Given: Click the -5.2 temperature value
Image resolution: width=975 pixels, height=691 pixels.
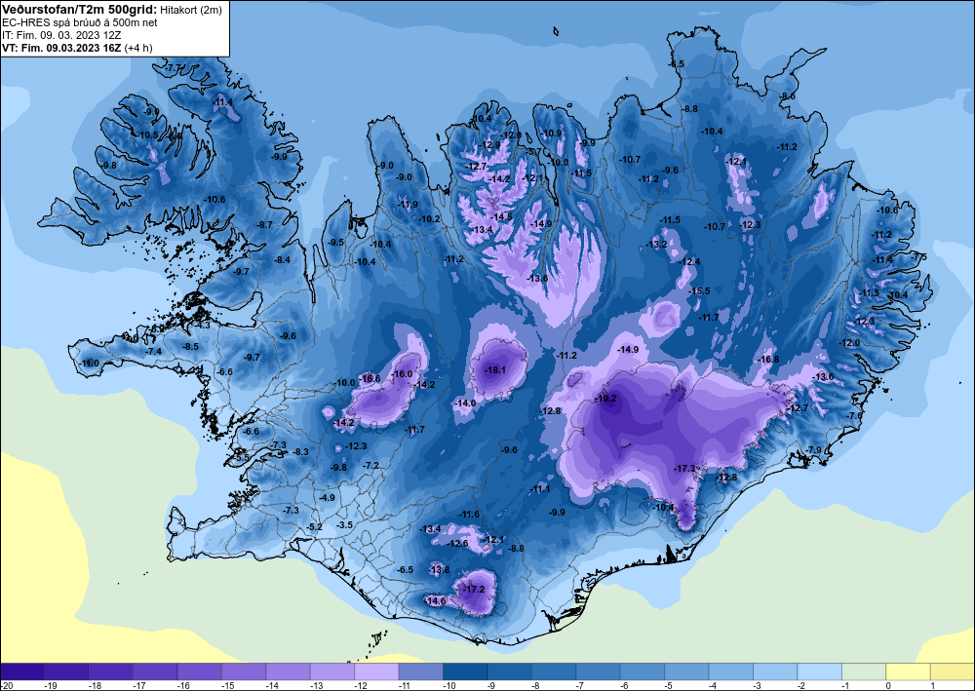Looking at the screenshot, I should [315, 527].
